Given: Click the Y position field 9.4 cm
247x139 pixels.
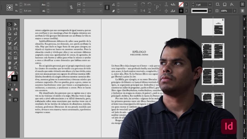Looking at the screenshot, I should point(31,11).
